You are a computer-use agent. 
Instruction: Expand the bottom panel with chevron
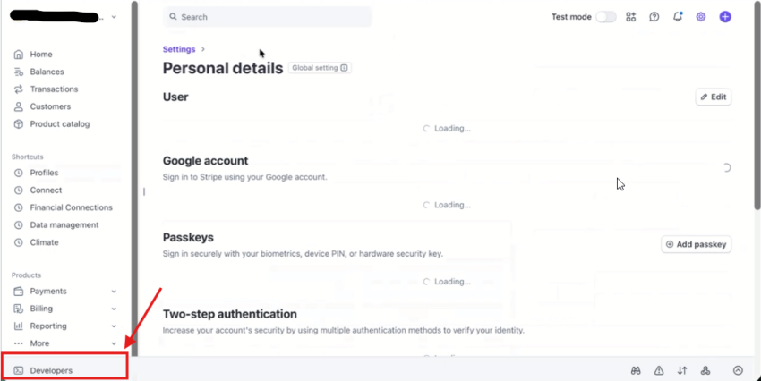pyautogui.click(x=738, y=370)
